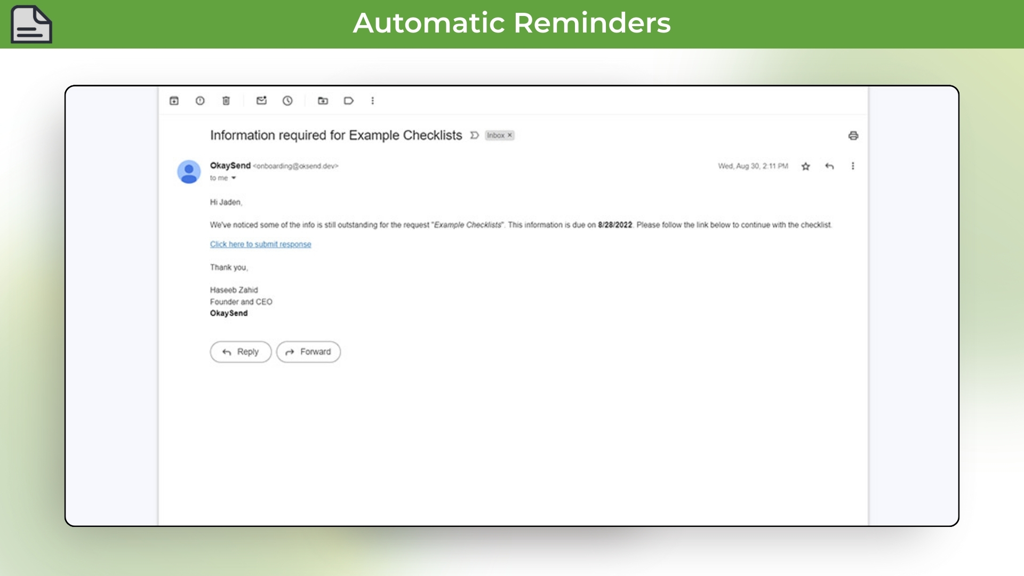Open message More options three dots
This screenshot has width=1024, height=576.
pos(853,166)
